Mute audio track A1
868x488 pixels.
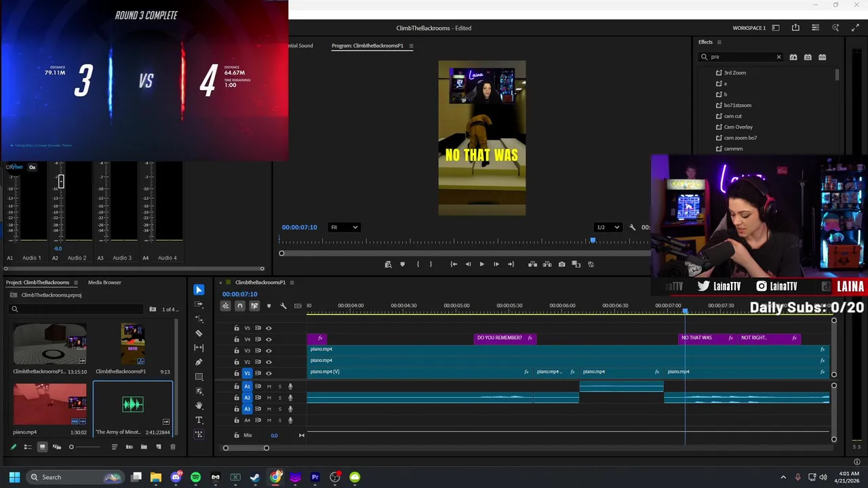click(x=269, y=386)
